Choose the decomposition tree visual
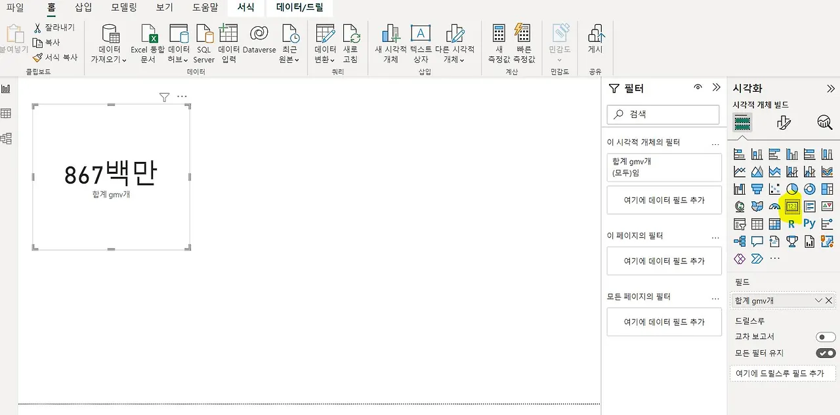Screen dimensions: 840x415 pos(740,241)
